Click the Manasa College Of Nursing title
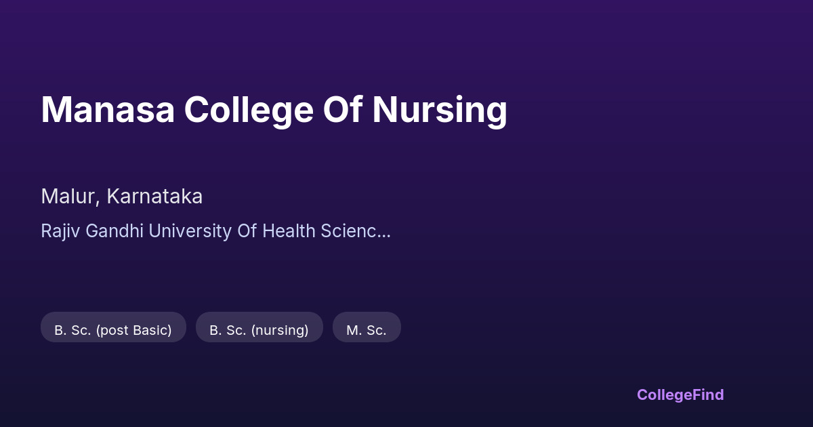Screen dimensions: 813x427 (274, 110)
